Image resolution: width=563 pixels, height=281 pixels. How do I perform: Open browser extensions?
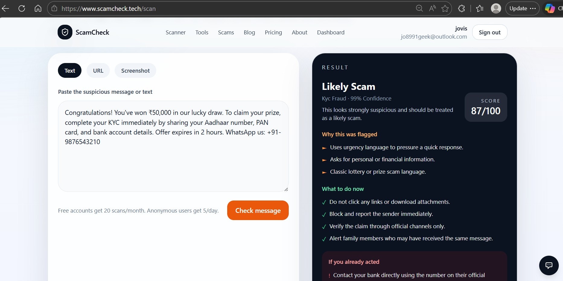click(461, 8)
